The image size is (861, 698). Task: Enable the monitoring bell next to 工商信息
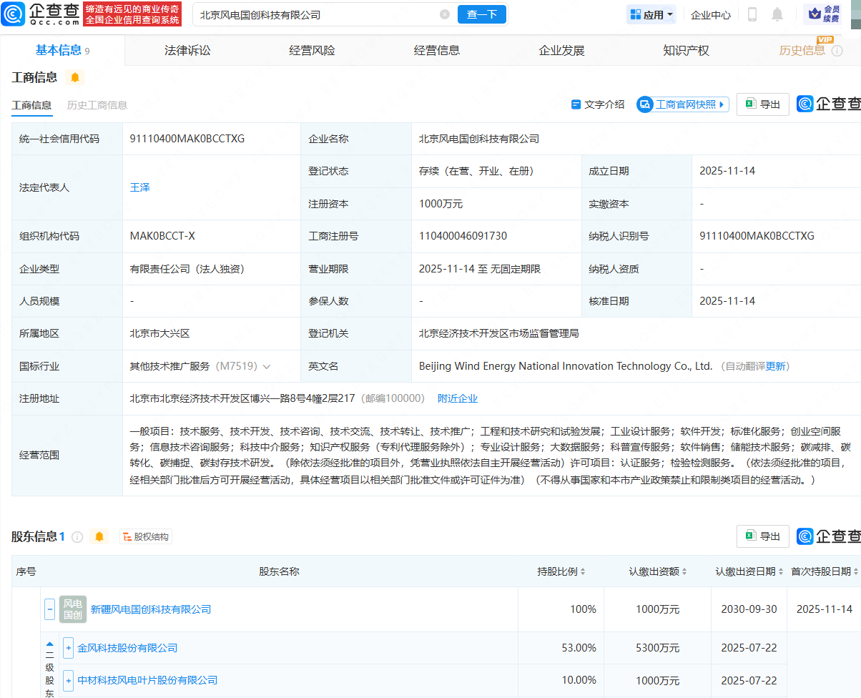75,77
